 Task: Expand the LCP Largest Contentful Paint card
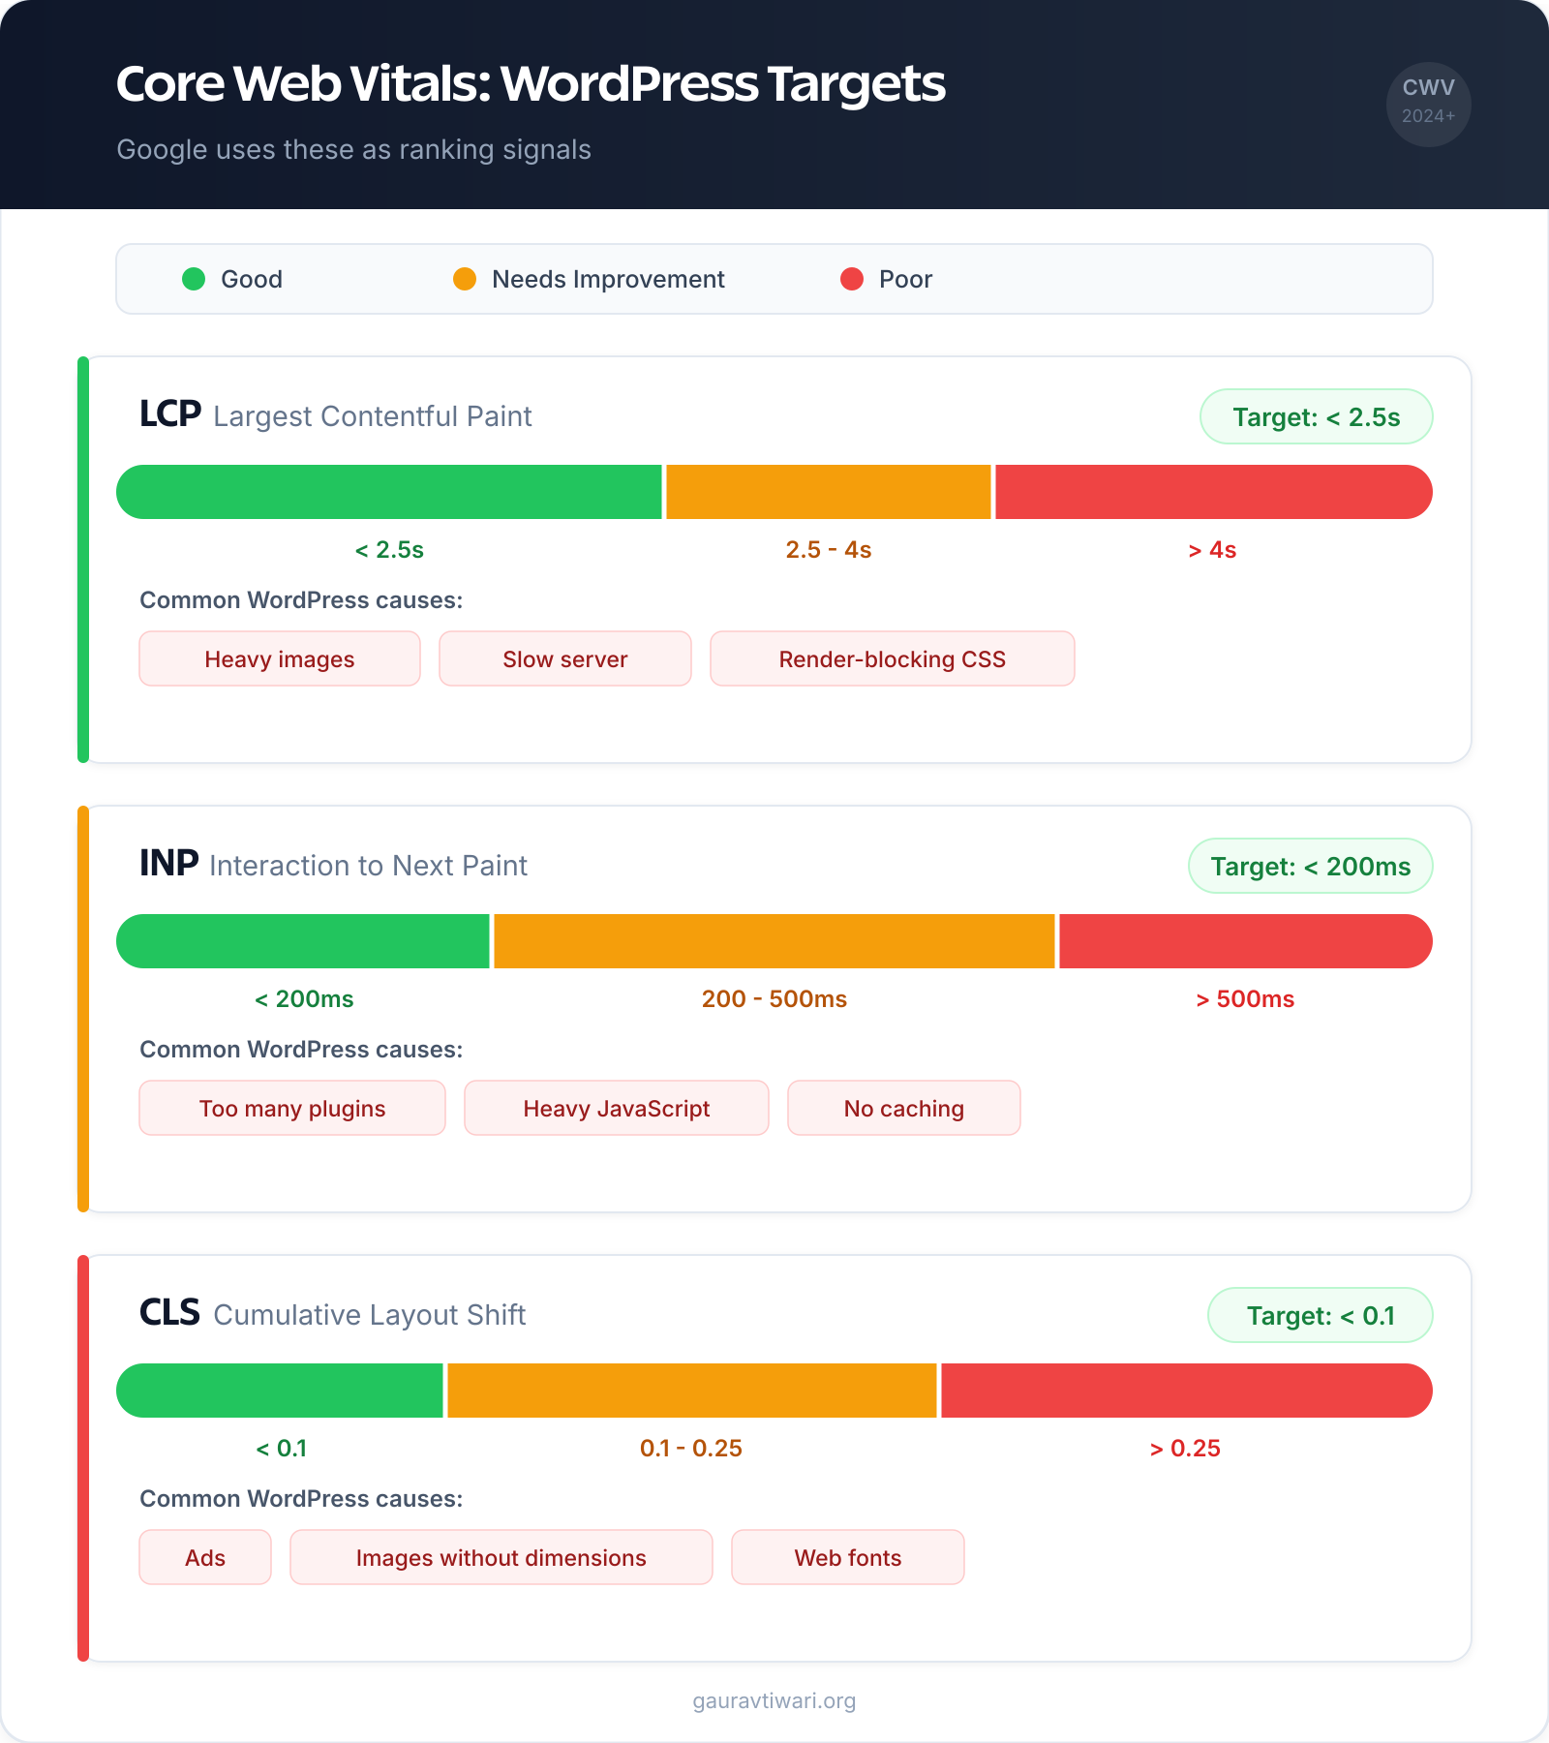(334, 415)
